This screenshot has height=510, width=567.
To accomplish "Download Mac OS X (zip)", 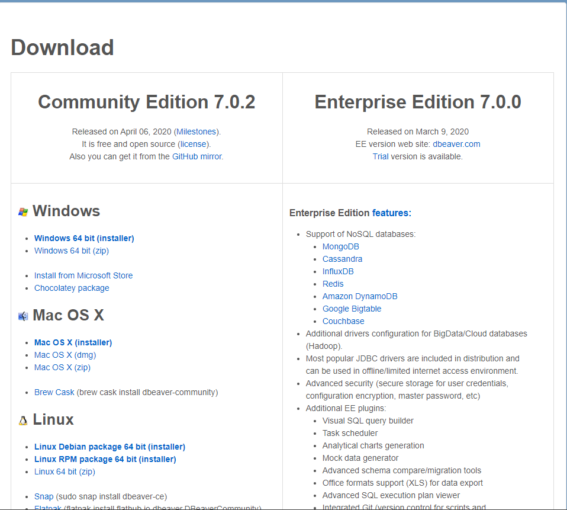I will 62,367.
